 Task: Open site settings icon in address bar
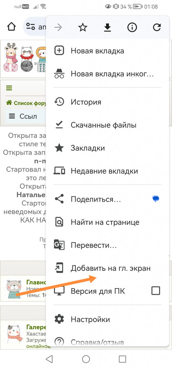(31, 27)
